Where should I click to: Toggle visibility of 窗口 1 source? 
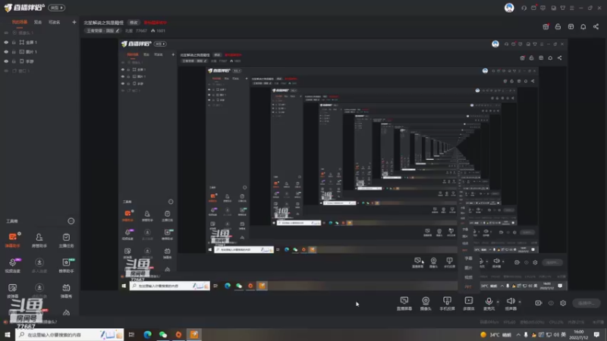[6, 70]
